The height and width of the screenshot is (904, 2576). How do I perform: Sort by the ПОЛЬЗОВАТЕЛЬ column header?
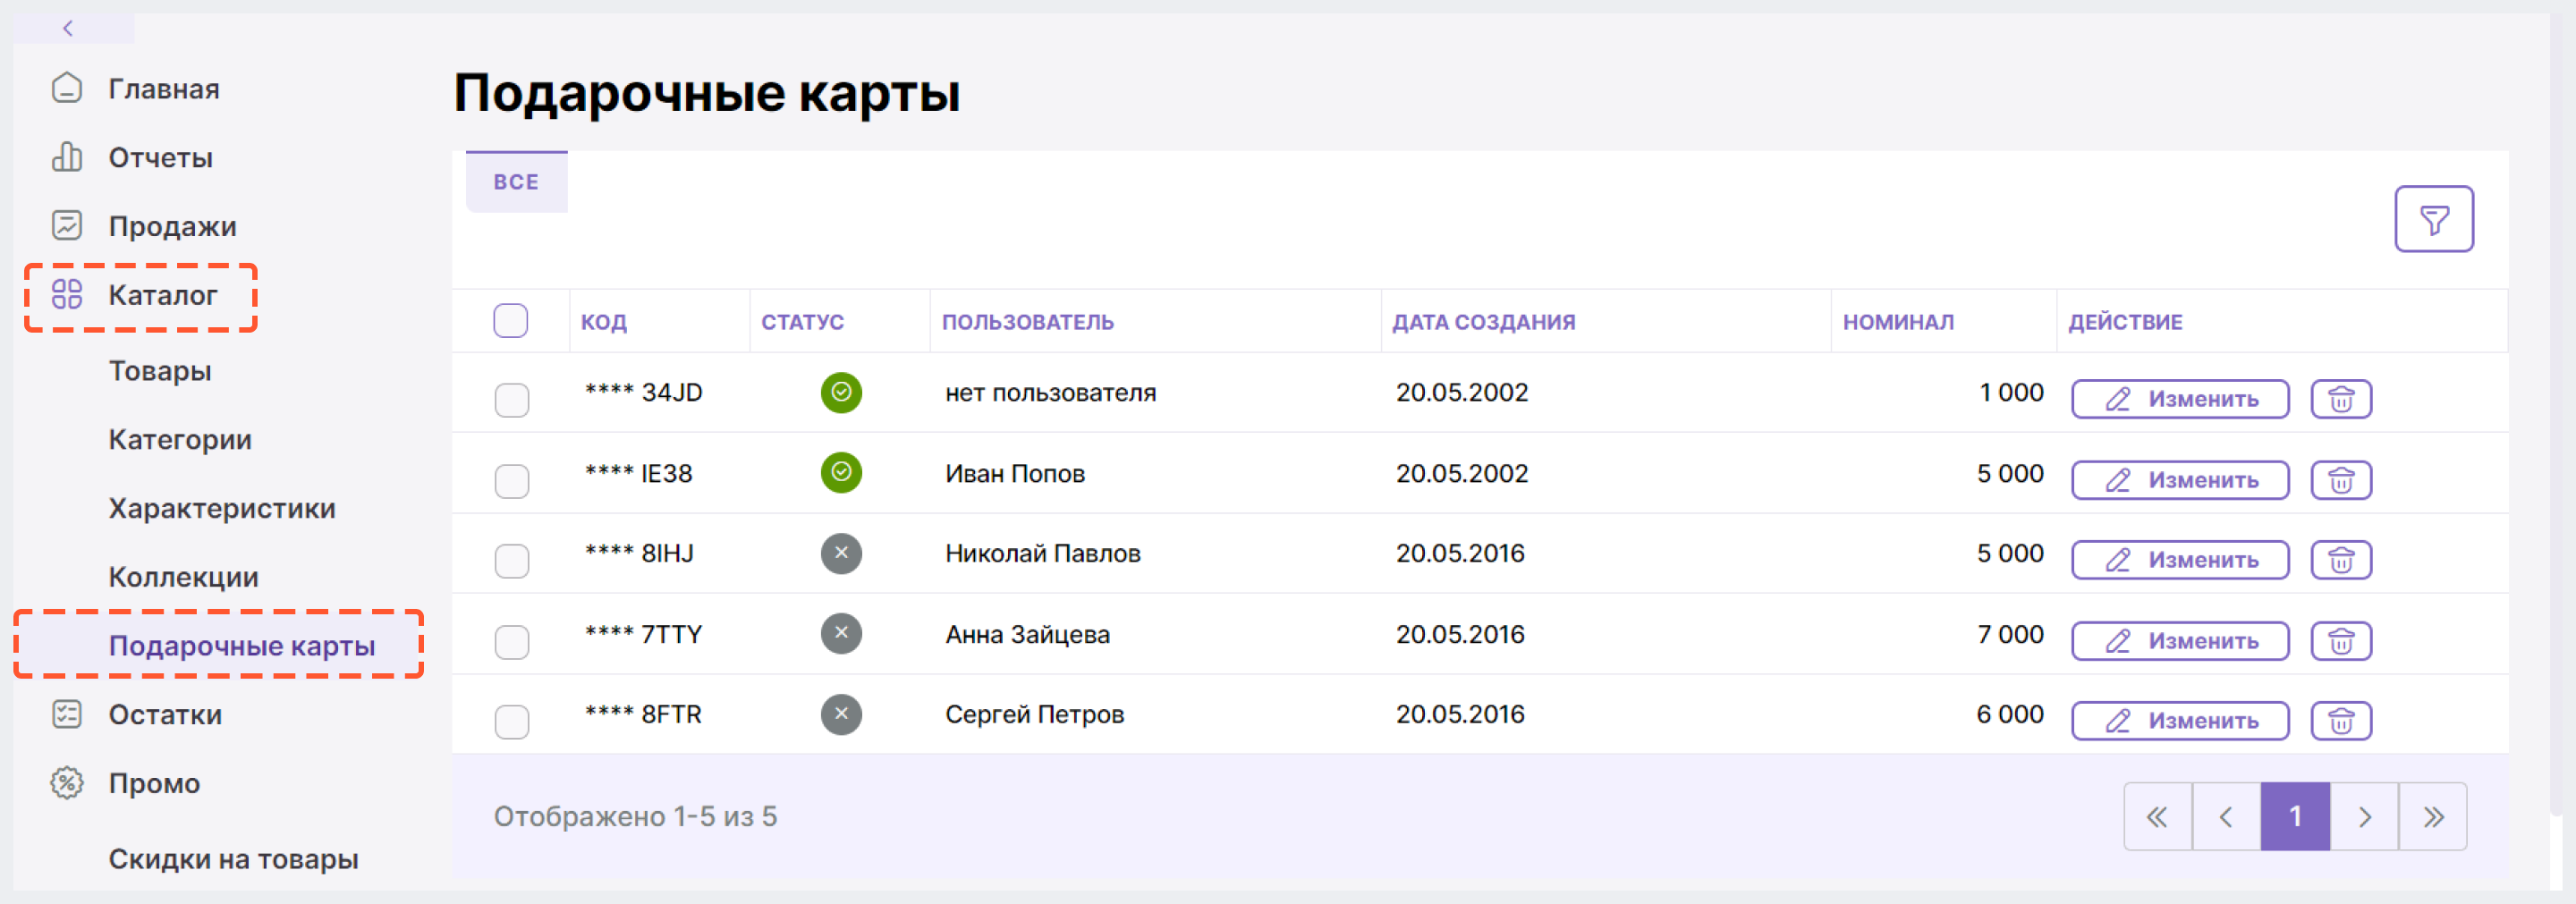point(1027,322)
